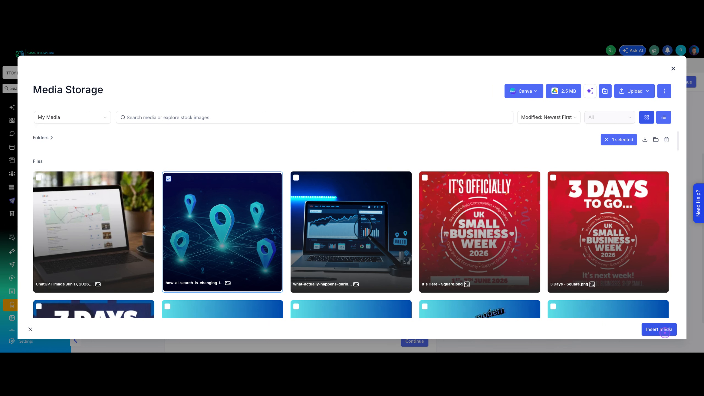
Task: Open the announcements megaphone icon
Action: point(654,50)
